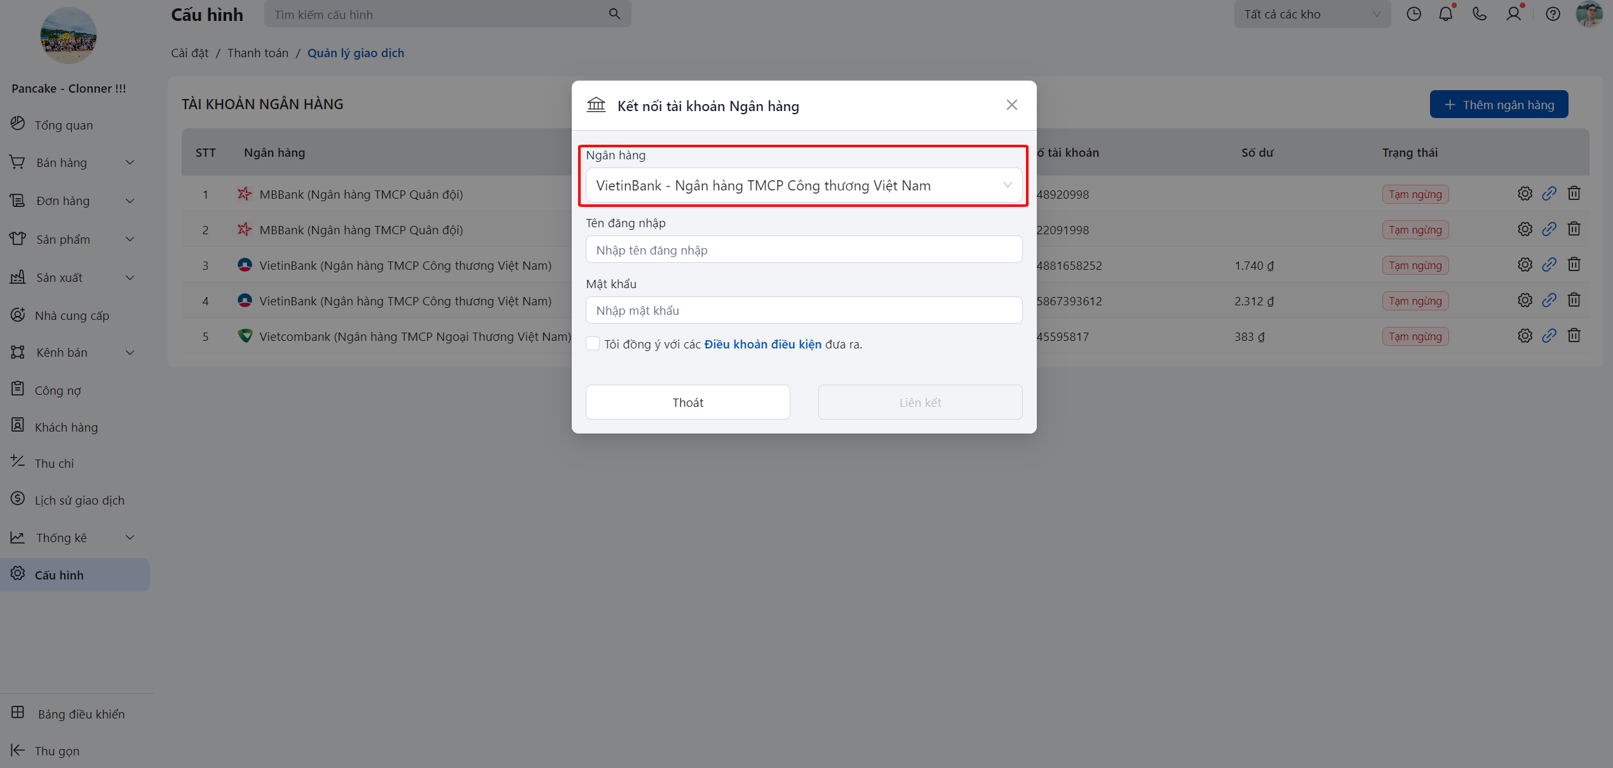Open the history clock icon
The width and height of the screenshot is (1613, 768).
(1414, 14)
